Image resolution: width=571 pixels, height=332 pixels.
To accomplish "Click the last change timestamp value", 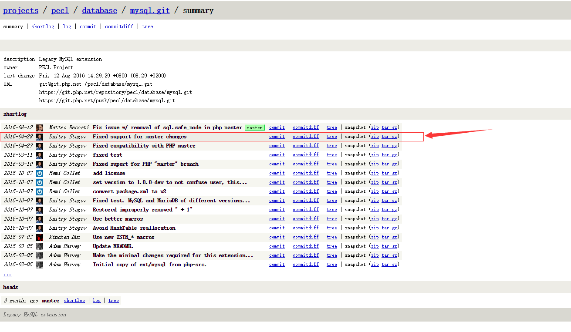I will (102, 76).
